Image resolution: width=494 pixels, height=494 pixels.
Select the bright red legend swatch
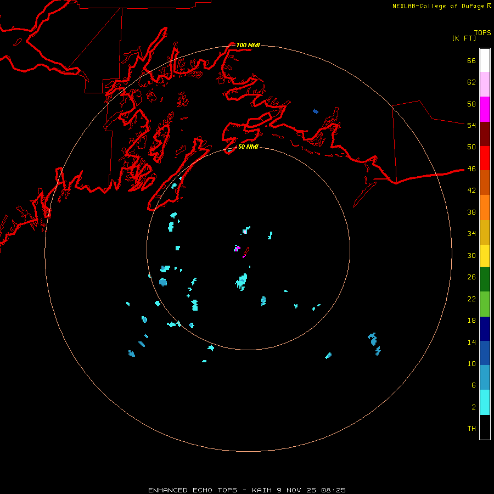(x=485, y=158)
